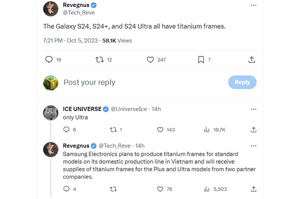Bookmark the main Revegnus post
This screenshot has width=299, height=199.
point(201,60)
